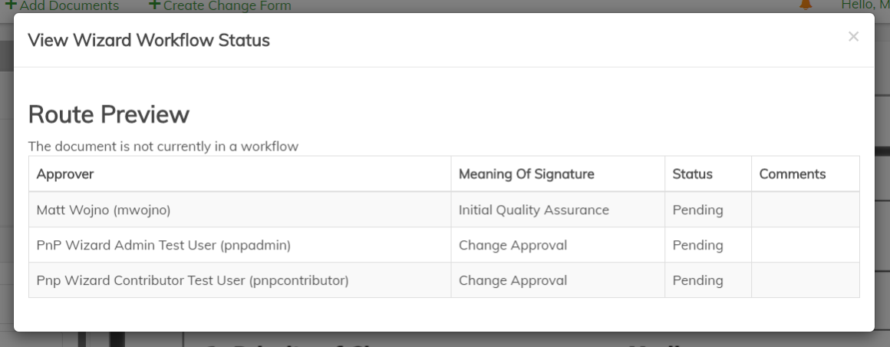This screenshot has height=347, width=890.
Task: Select the PnP Wizard Admin Test User approver
Action: point(163,245)
